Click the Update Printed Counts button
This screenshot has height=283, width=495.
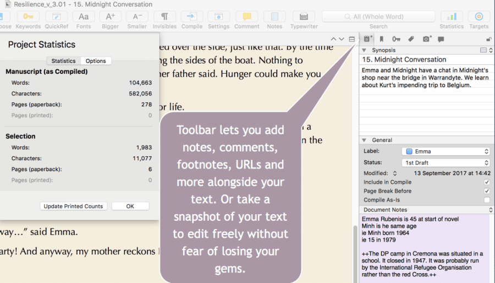point(74,206)
